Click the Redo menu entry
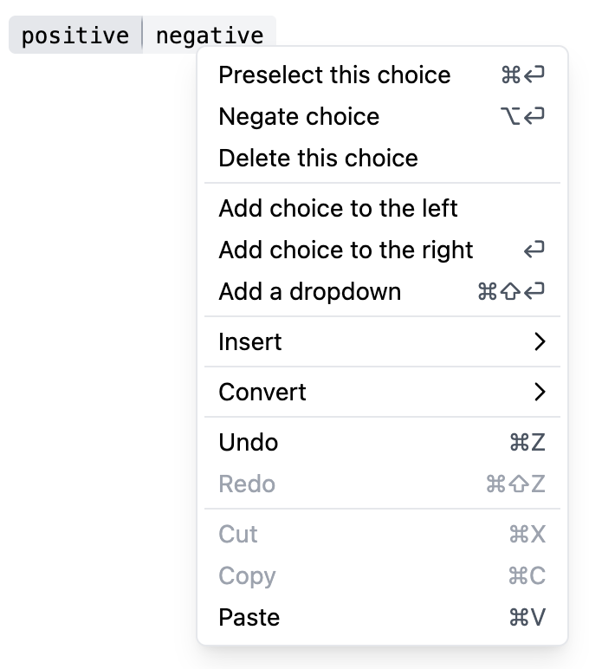589x669 pixels. pos(247,484)
